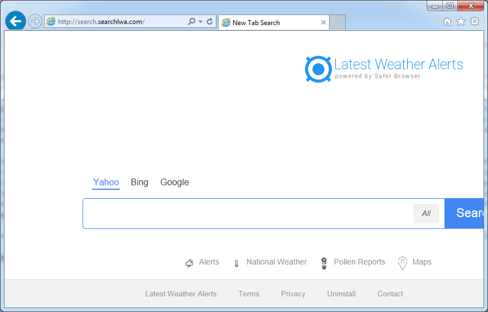Image resolution: width=488 pixels, height=312 pixels.
Task: Refresh the page with reload icon
Action: 210,21
